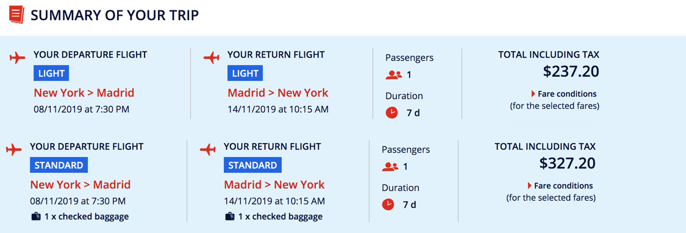This screenshot has height=233, width=686.
Task: Click the Standard return flight airplane icon
Action: pyautogui.click(x=208, y=150)
